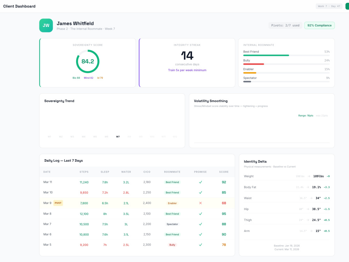Click the Best Friend tag for Mar 11
This screenshot has width=349, height=262.
pyautogui.click(x=172, y=182)
